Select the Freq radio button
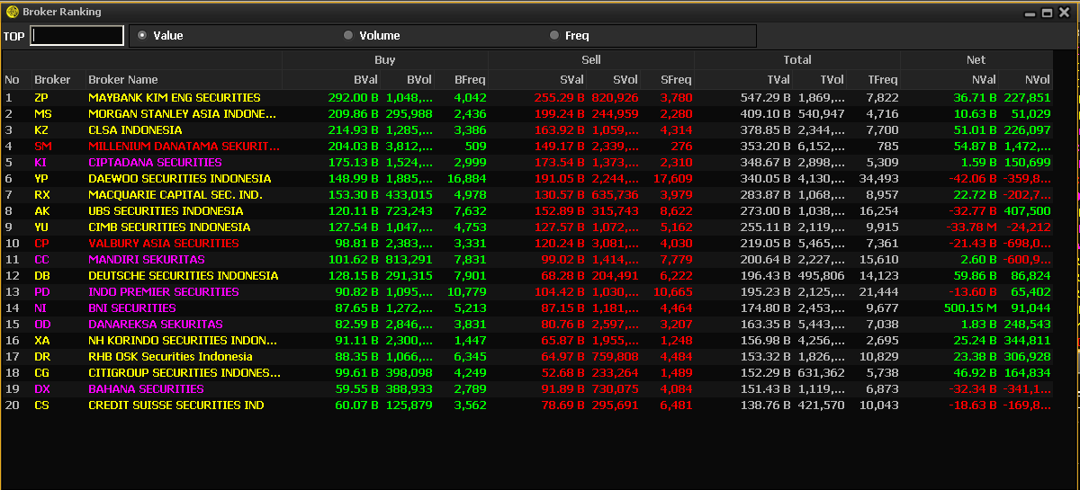 coord(553,35)
